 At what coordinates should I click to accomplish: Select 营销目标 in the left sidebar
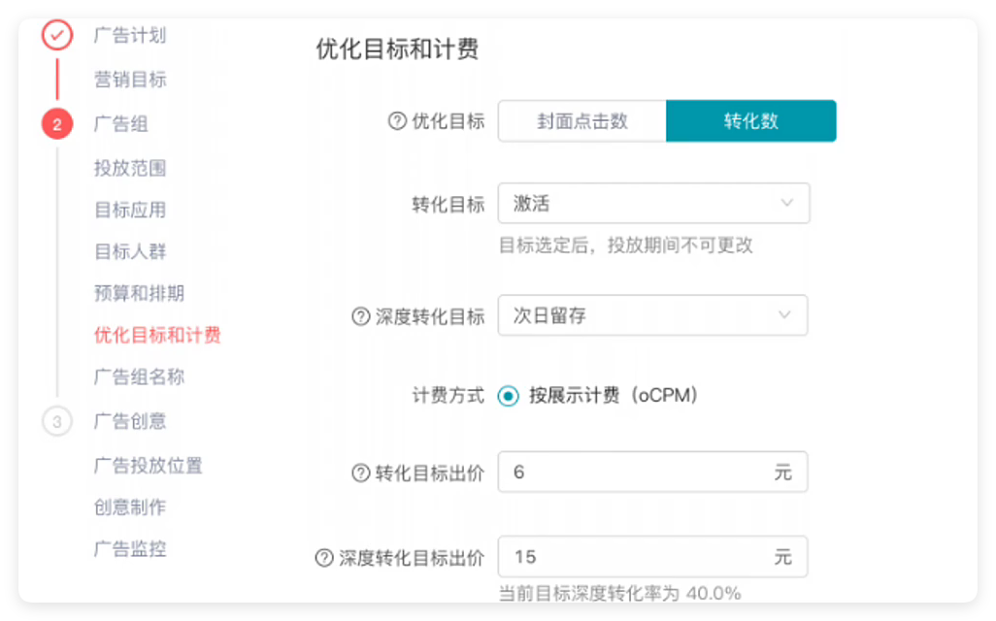click(131, 80)
